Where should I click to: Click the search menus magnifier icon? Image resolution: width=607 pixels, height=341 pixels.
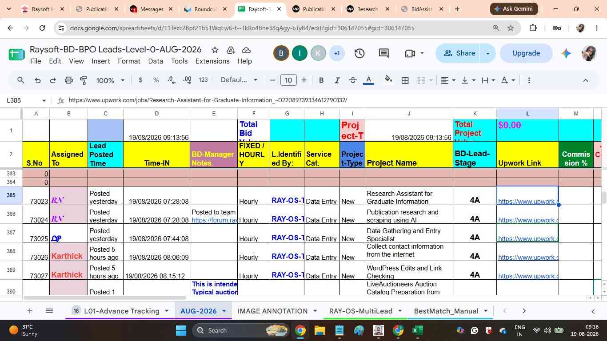[21, 80]
